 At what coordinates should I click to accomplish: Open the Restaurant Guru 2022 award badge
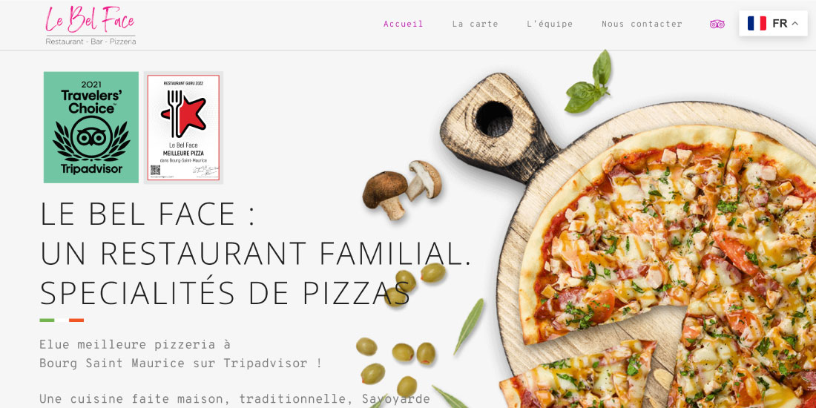pyautogui.click(x=183, y=128)
